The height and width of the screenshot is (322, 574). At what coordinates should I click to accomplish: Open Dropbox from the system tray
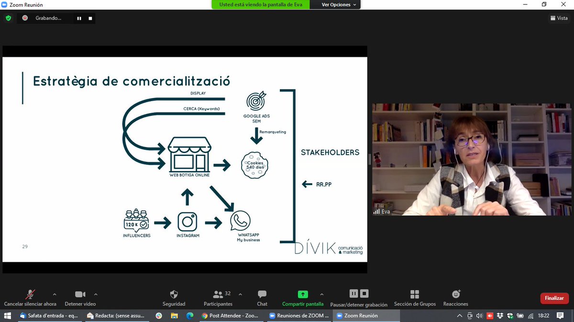click(500, 316)
